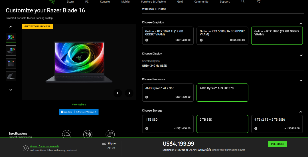Screen dimensions: 308x157
Task: Go to previous gallery image arrow
Action: coord(118,93)
